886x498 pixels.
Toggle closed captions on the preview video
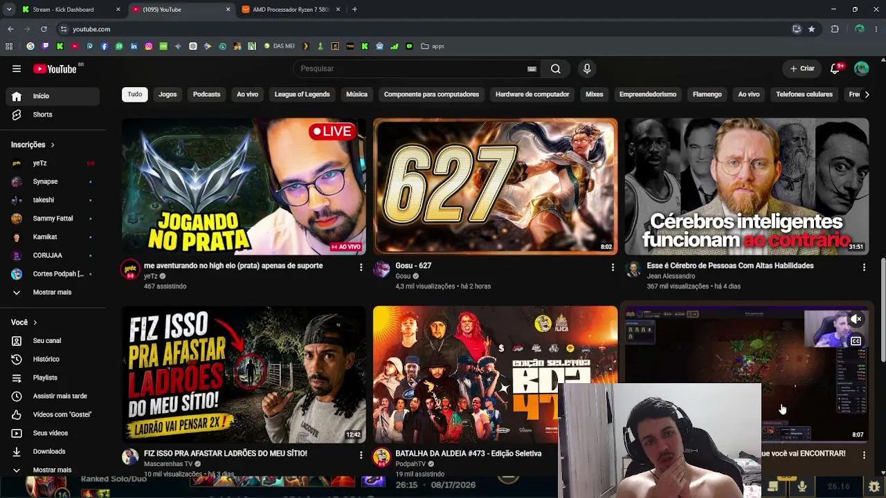pos(856,341)
